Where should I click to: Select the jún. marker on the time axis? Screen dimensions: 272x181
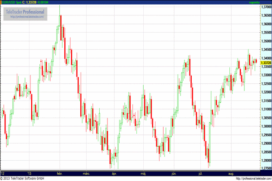pos(174,173)
